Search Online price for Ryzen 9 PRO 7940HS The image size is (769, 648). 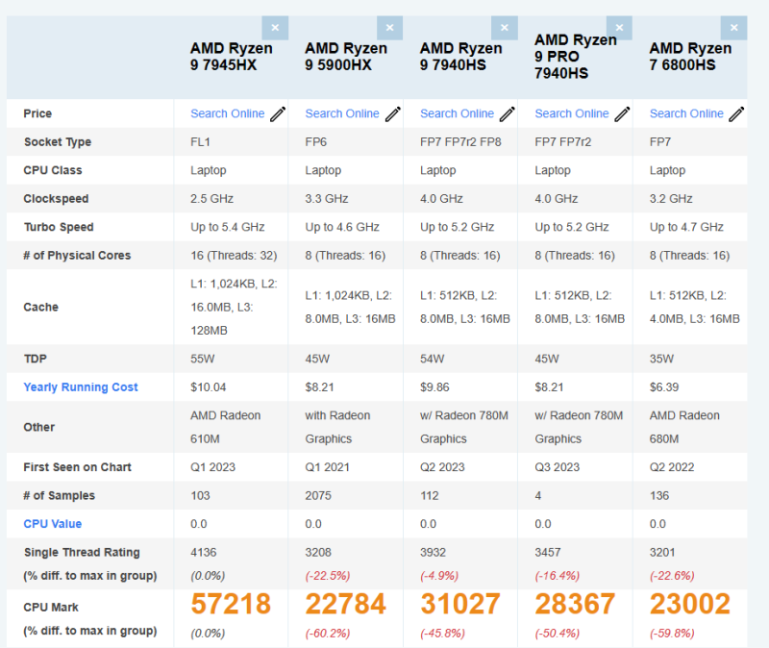tap(572, 113)
